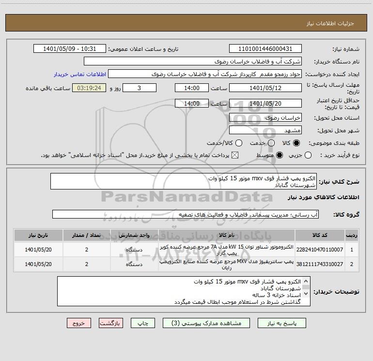
Task: Select the جزیی purchase type radio
Action: pos(308,155)
